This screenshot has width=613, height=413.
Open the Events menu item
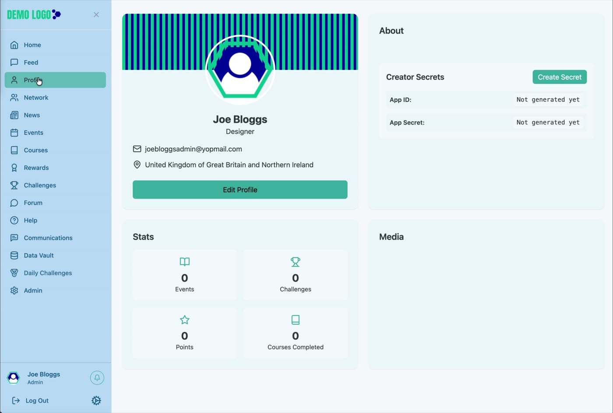tap(55, 133)
